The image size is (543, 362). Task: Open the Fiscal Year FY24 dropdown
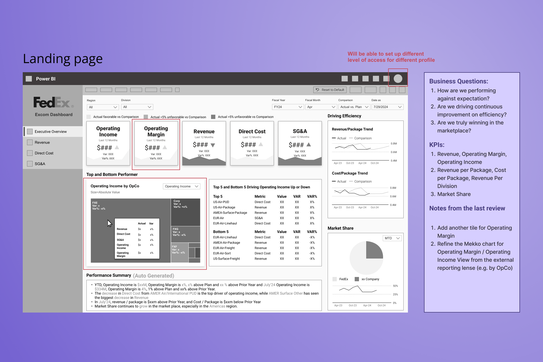coord(288,107)
